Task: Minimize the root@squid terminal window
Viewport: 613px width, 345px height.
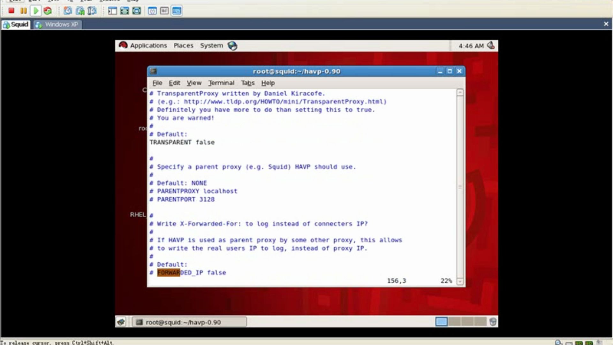Action: 440,71
